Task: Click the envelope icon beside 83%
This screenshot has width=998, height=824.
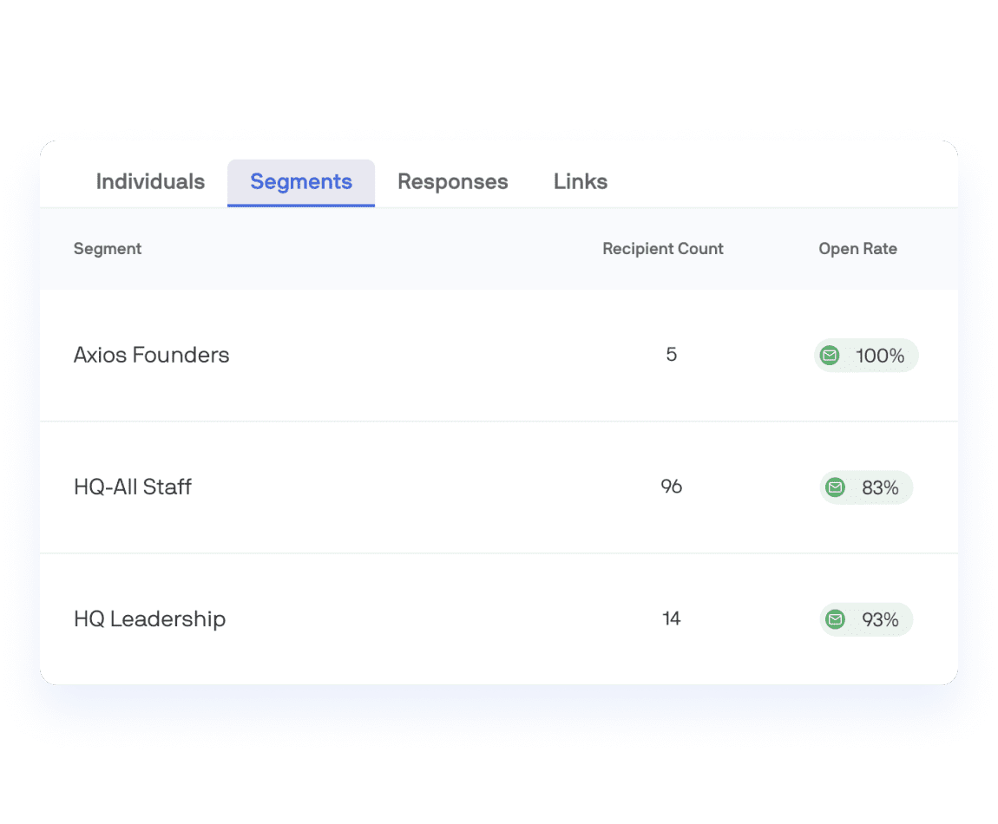Action: click(x=835, y=487)
